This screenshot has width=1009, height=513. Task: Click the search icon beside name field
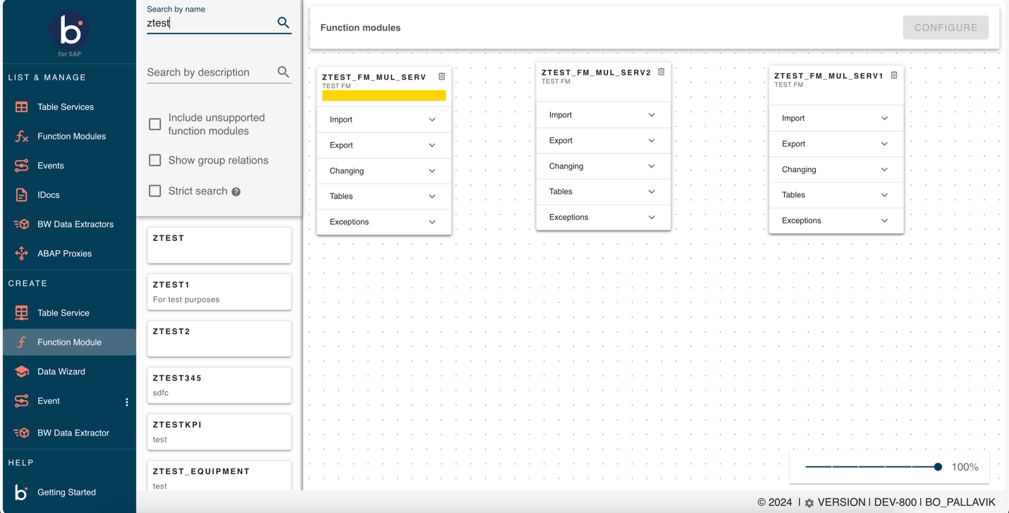[x=283, y=23]
